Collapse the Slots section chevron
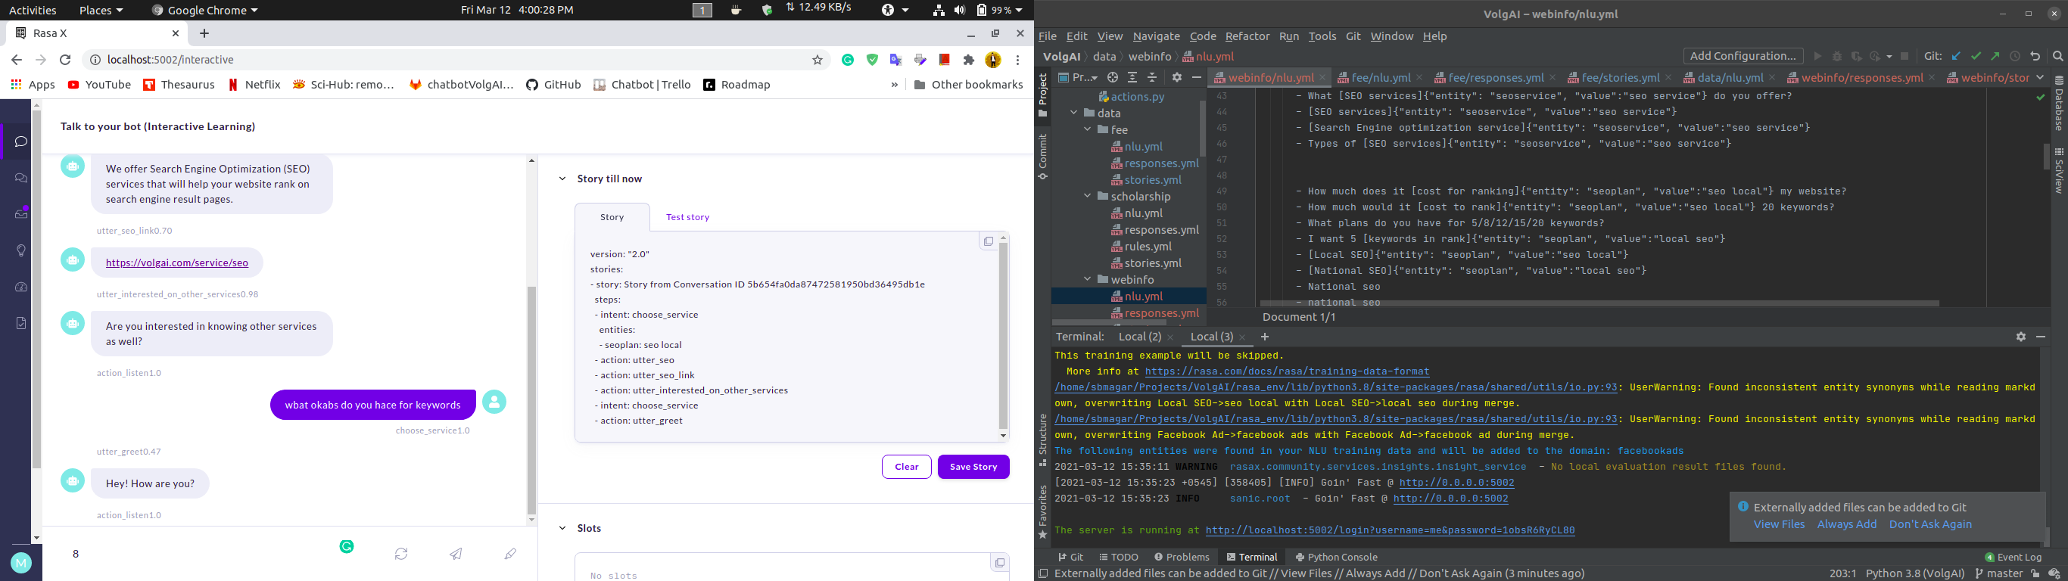Image resolution: width=2068 pixels, height=581 pixels. click(x=562, y=528)
